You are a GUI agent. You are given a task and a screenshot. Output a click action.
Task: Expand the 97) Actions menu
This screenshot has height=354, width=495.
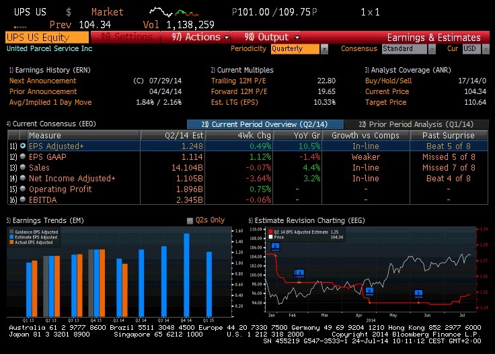pos(200,37)
